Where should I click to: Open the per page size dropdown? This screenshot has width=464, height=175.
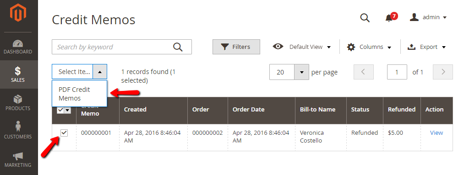[301, 72]
